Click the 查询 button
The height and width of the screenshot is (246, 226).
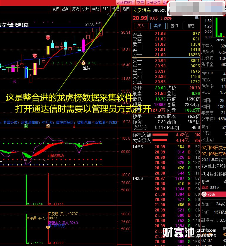174,26
